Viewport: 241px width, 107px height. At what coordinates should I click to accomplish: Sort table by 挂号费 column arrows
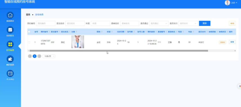point(134,32)
